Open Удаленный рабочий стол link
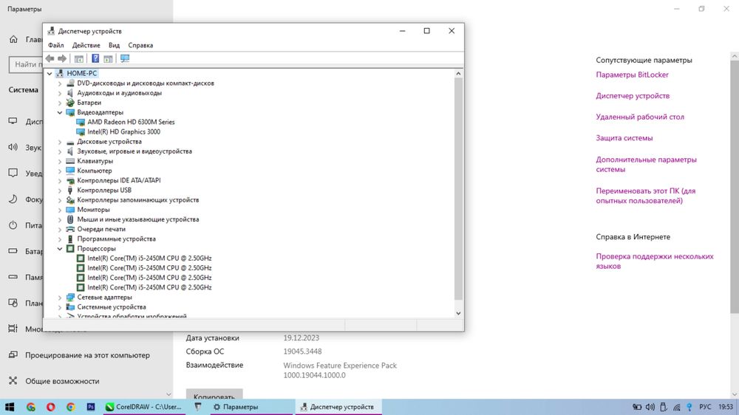Screen dimensions: 739x415 coord(639,117)
